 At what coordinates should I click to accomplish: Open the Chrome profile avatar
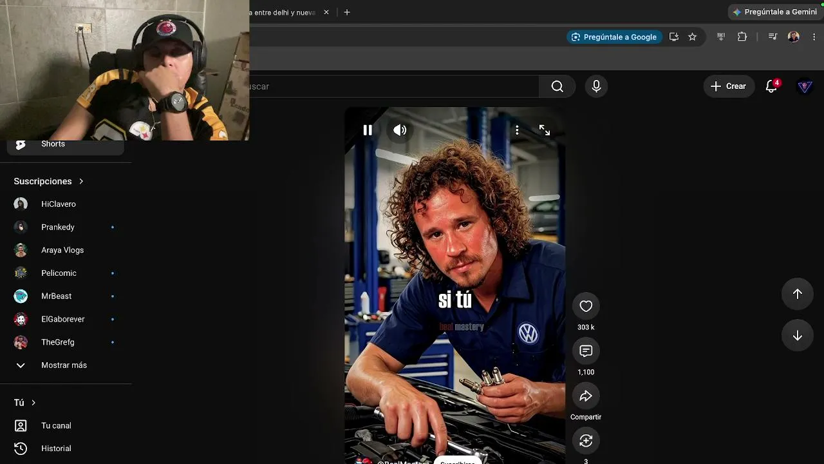coord(794,37)
